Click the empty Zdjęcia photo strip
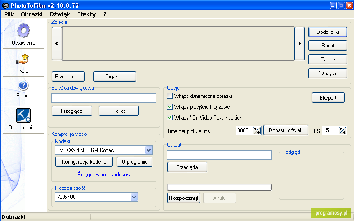Viewport: 354px width, 221px height. click(x=179, y=44)
